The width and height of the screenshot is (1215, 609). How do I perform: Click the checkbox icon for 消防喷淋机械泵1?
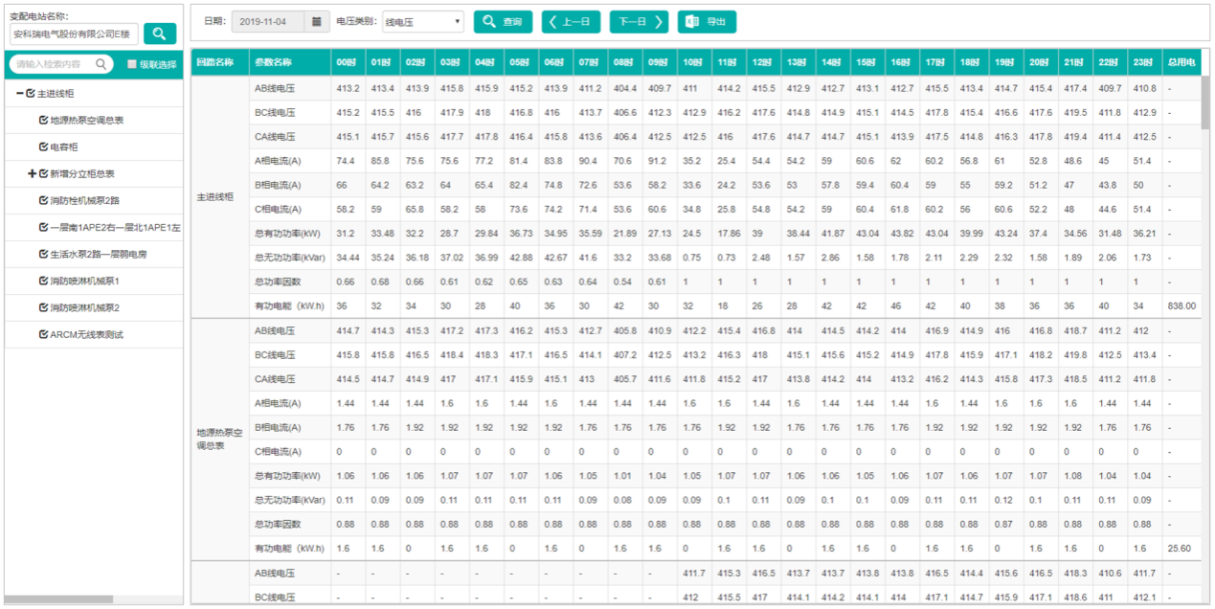pyautogui.click(x=43, y=281)
